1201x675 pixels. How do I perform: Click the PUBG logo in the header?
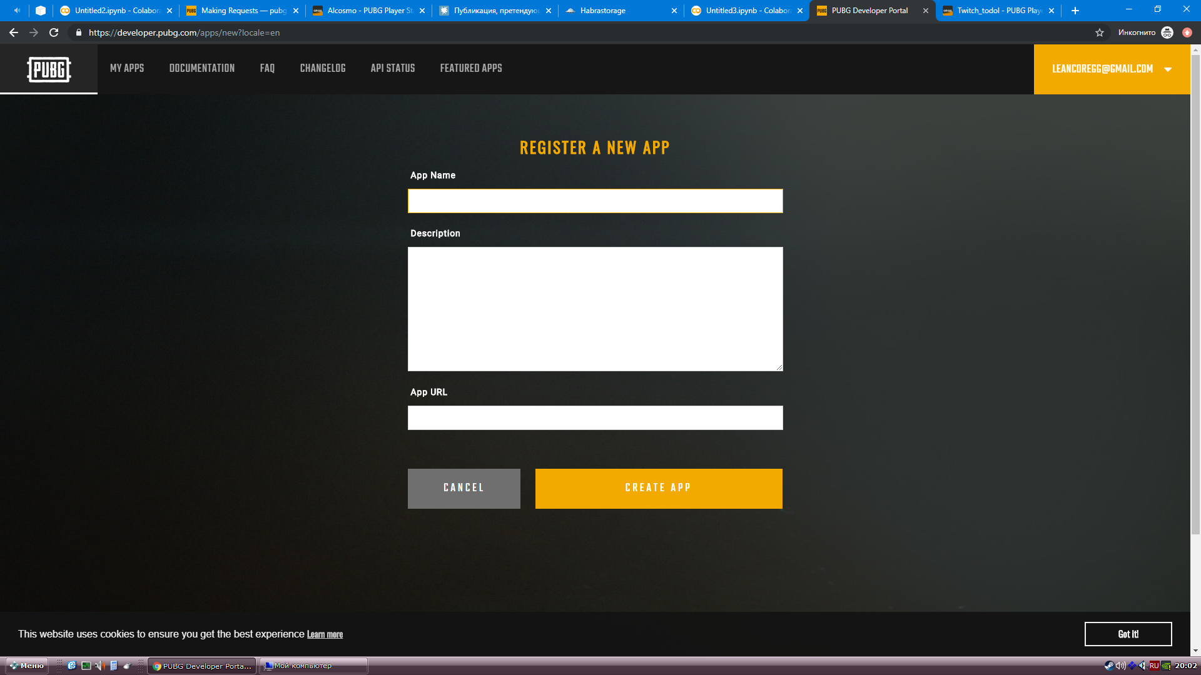coord(49,69)
